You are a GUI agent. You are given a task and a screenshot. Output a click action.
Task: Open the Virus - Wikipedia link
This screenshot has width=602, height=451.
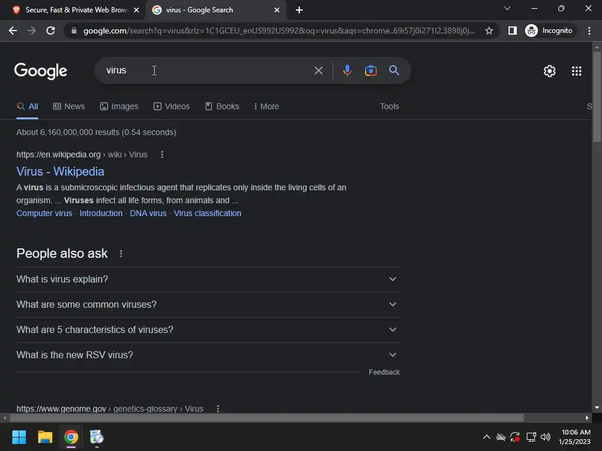tap(61, 171)
